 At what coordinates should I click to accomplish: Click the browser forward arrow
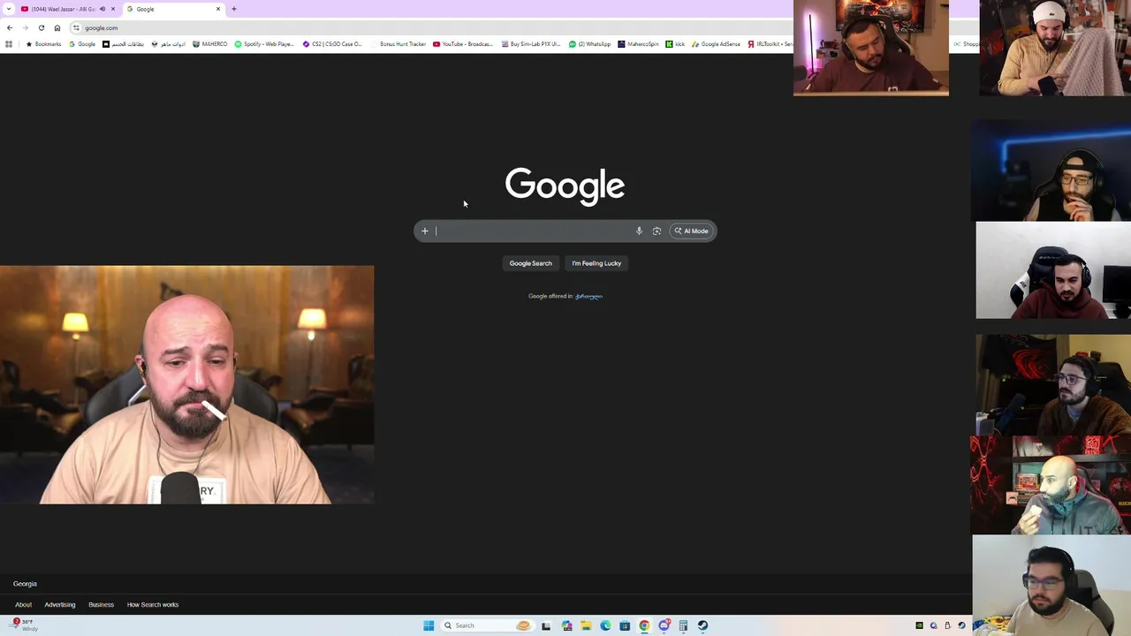coord(26,28)
